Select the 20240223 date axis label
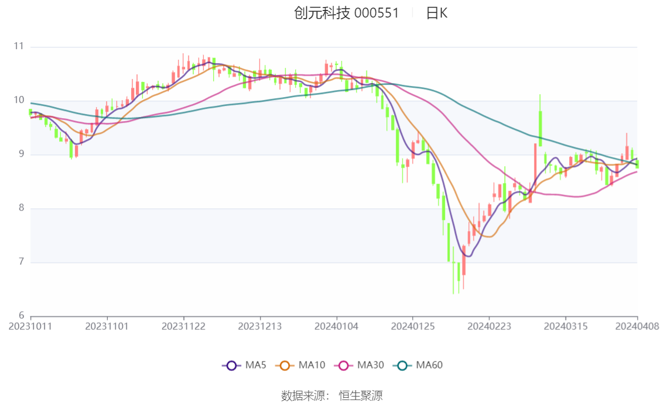Image resolution: width=664 pixels, height=403 pixels. tap(489, 326)
